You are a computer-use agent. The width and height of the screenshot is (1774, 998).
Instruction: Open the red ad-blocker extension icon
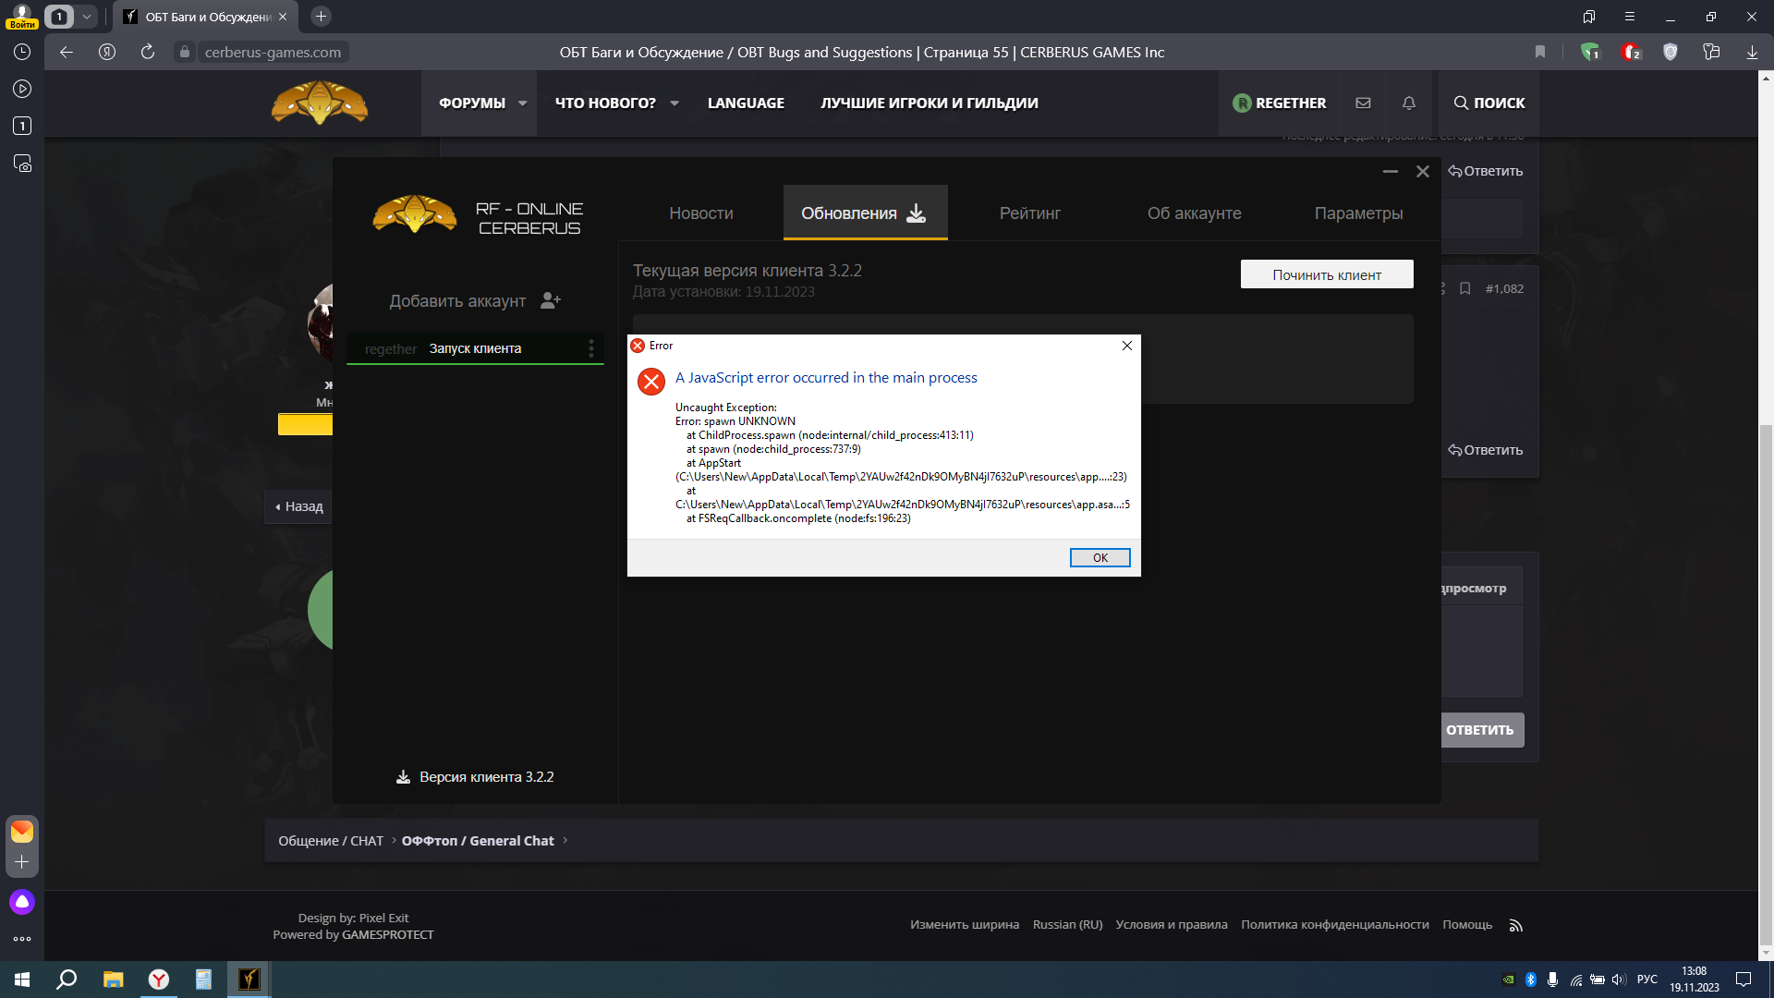1631,53
